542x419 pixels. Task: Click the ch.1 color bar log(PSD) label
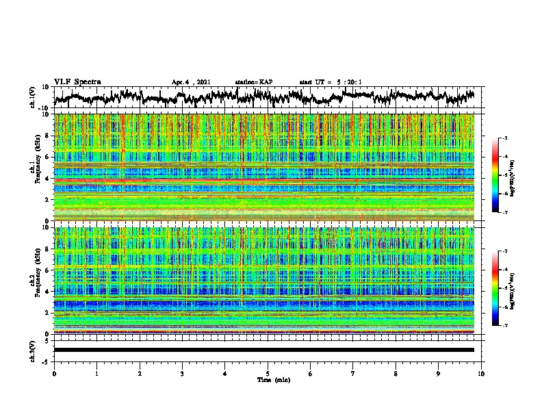[x=513, y=178]
